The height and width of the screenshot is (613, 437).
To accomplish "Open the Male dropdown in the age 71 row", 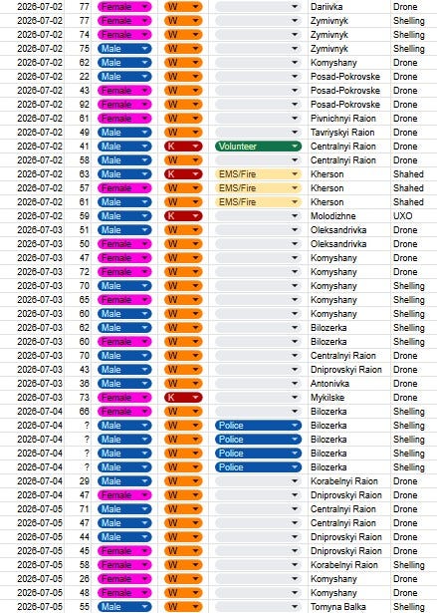I will point(124,509).
